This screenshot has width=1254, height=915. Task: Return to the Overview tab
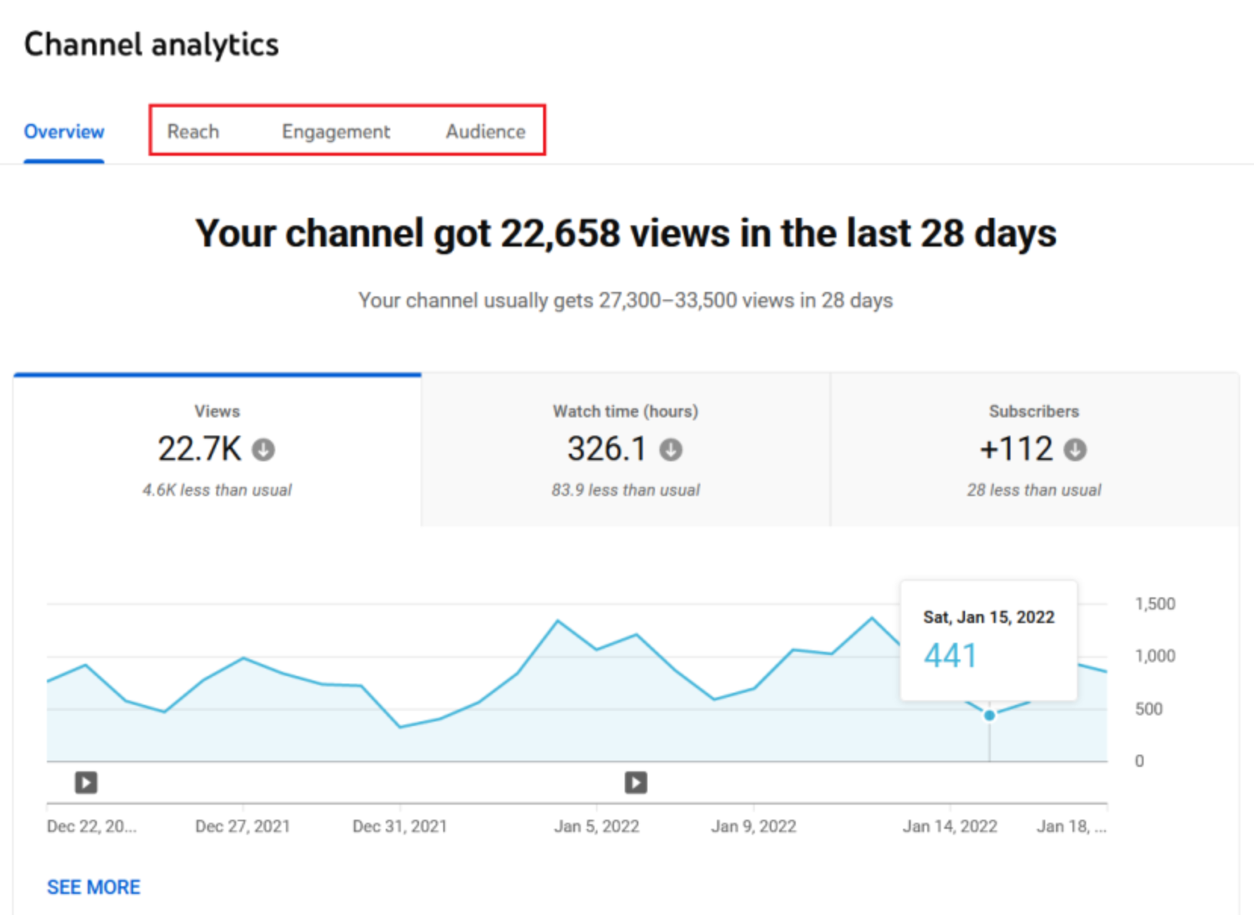[64, 131]
